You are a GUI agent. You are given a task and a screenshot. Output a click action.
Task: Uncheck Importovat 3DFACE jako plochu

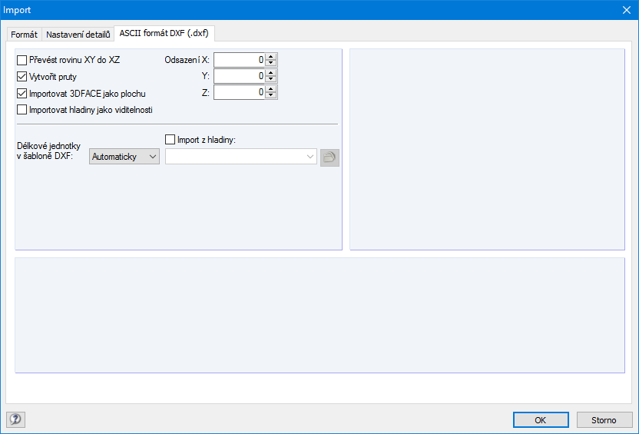pyautogui.click(x=22, y=94)
